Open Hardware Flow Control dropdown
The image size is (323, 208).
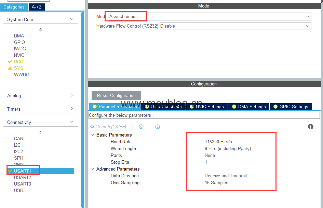pyautogui.click(x=235, y=26)
